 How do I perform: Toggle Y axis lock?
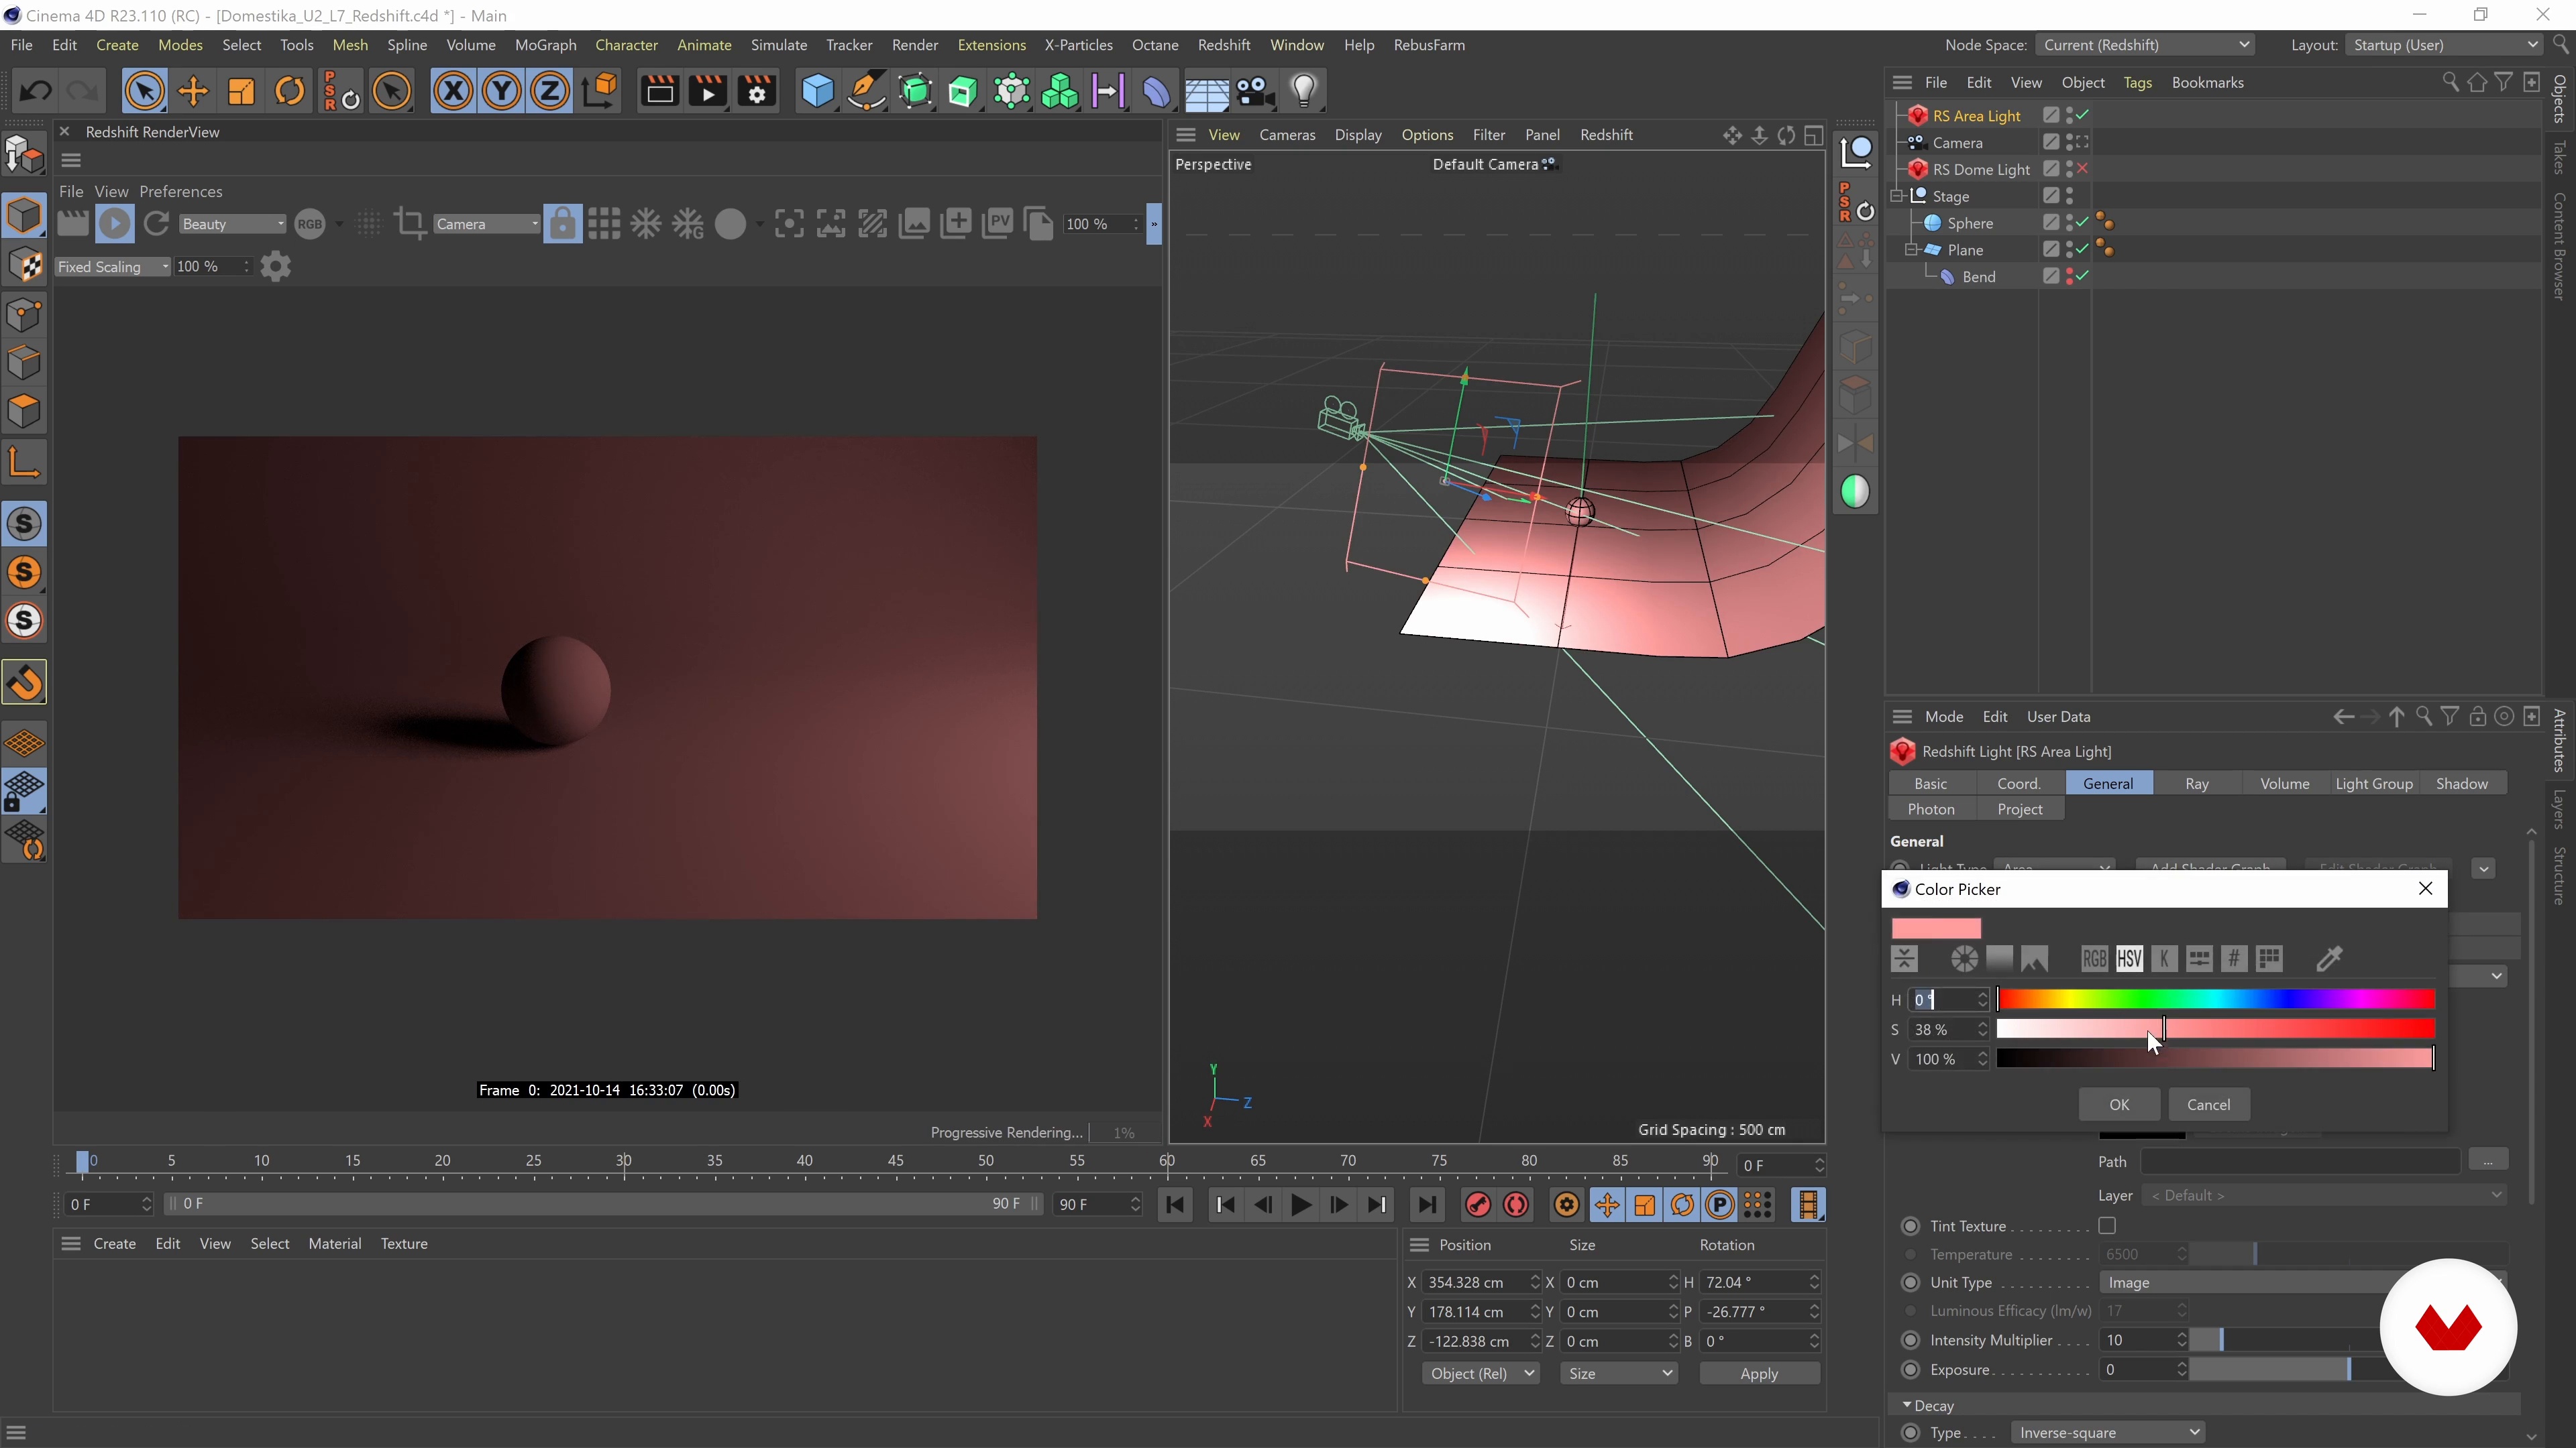[502, 92]
